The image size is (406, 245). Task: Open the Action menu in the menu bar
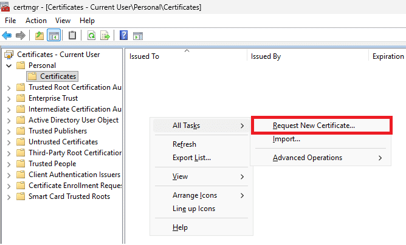(x=36, y=21)
